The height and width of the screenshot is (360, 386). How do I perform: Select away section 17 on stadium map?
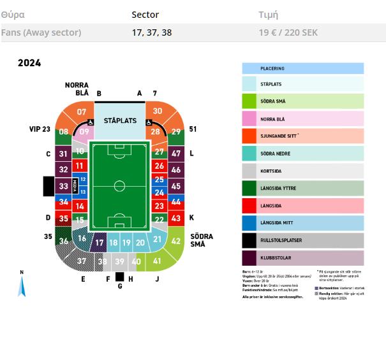click(98, 243)
